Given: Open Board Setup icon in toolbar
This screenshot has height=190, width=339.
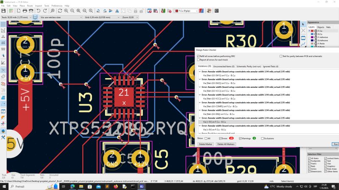Looking at the screenshot, I should [x=11, y=11].
